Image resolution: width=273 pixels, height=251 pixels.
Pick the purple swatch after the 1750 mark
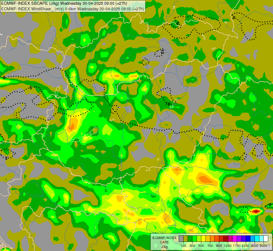(x=239, y=238)
